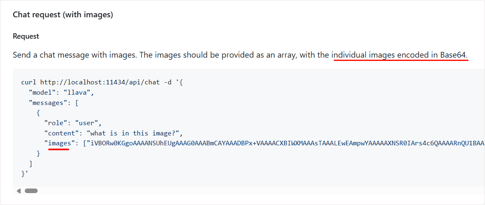The image size is (485, 205).
Task: Click the closing }' line of the curl command
Action: point(25,174)
